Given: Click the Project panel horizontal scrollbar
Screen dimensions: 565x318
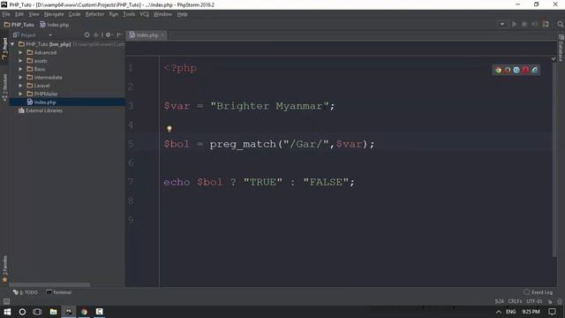Looking at the screenshot, I should tap(49, 284).
